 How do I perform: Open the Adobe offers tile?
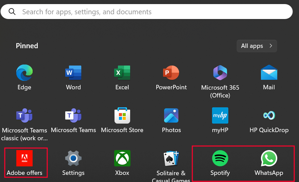click(x=24, y=158)
